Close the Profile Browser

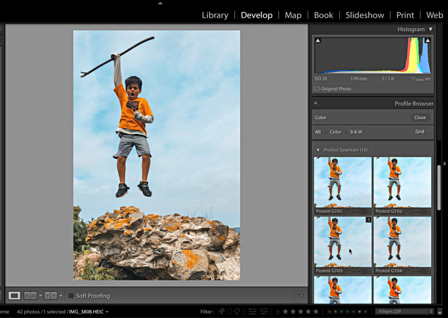(420, 118)
